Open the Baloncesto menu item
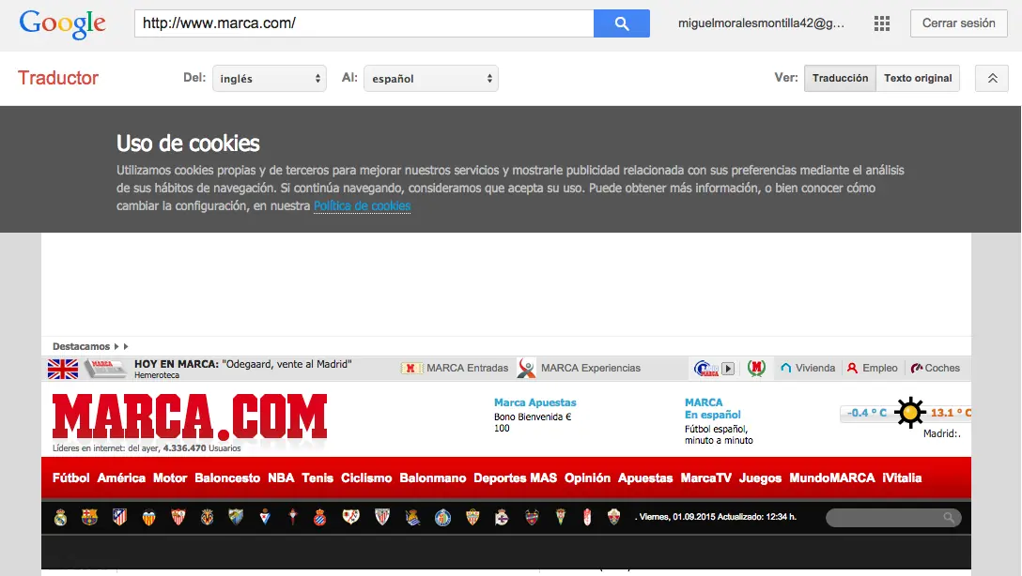Image resolution: width=1022 pixels, height=576 pixels. (x=227, y=477)
